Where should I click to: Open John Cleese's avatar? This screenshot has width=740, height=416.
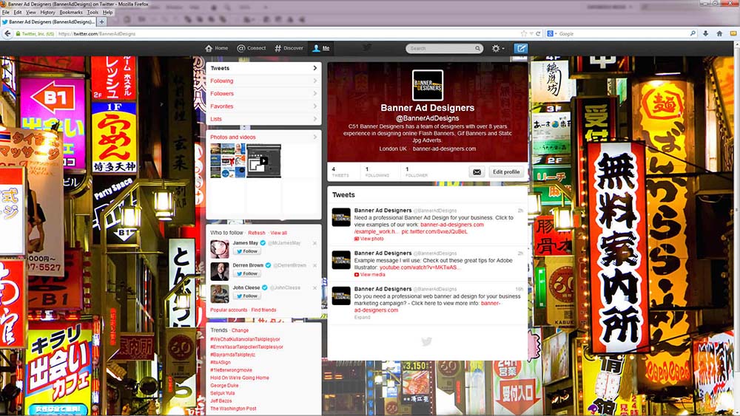point(220,293)
